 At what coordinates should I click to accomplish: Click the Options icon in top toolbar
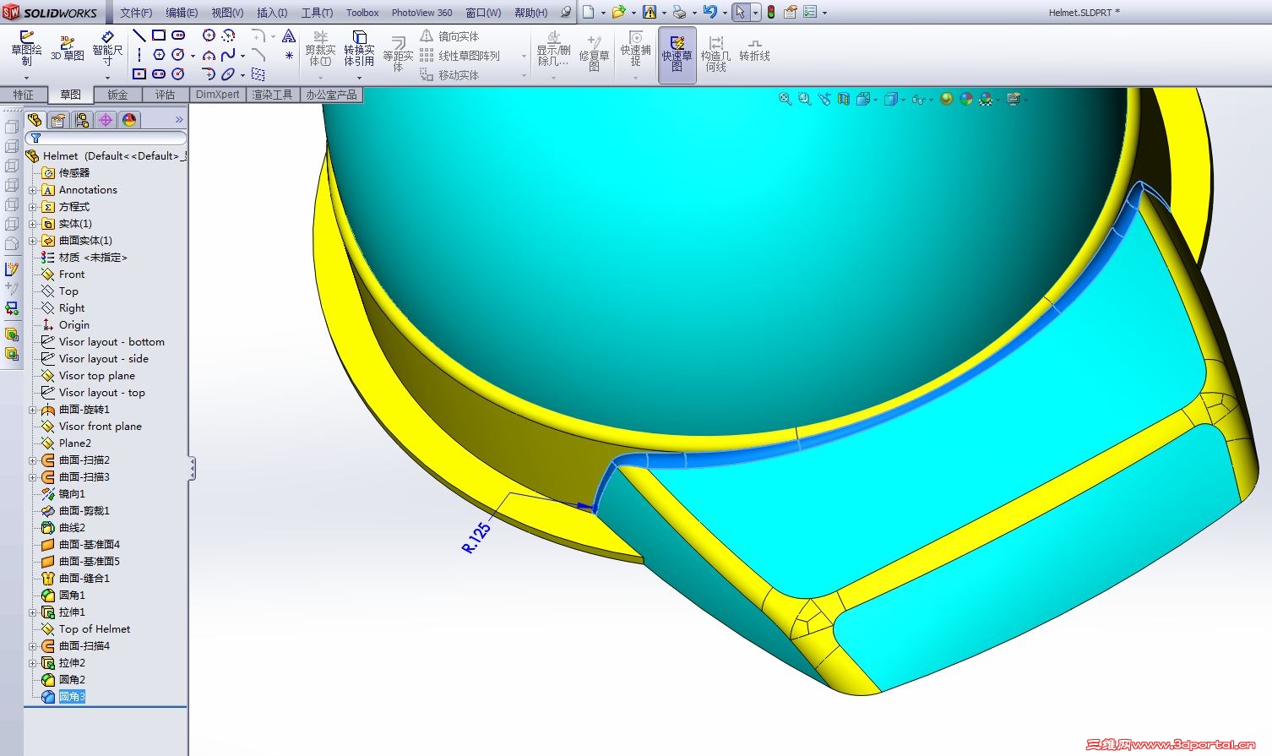coord(810,13)
